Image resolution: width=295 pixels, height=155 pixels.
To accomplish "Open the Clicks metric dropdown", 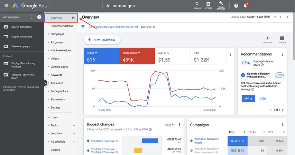I will pos(92,53).
